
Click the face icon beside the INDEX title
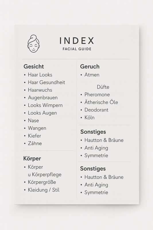coord(33,44)
